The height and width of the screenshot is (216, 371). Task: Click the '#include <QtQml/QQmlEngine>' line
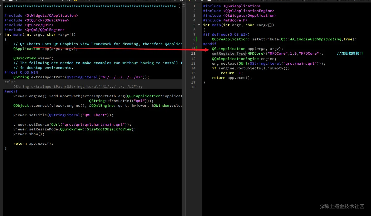click(x=35, y=30)
